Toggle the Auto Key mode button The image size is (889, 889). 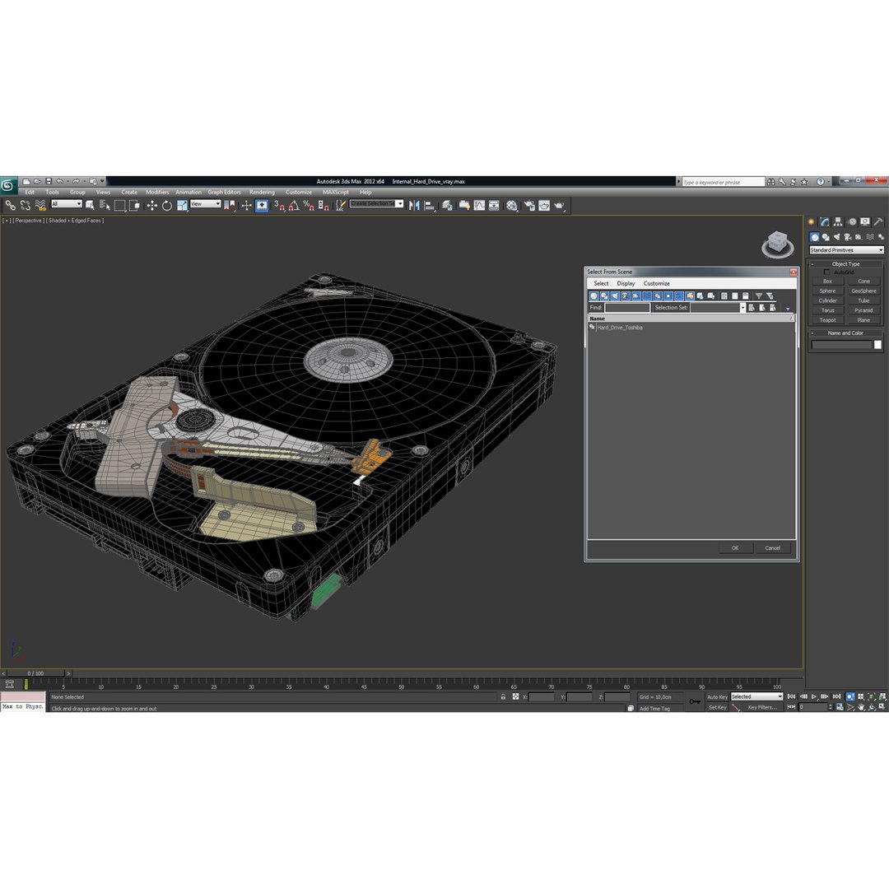tap(717, 697)
